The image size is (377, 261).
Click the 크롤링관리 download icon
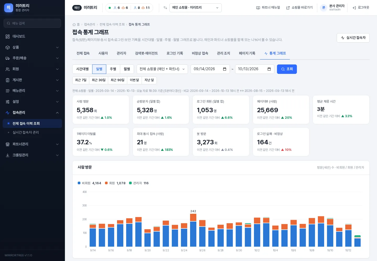coord(8,155)
